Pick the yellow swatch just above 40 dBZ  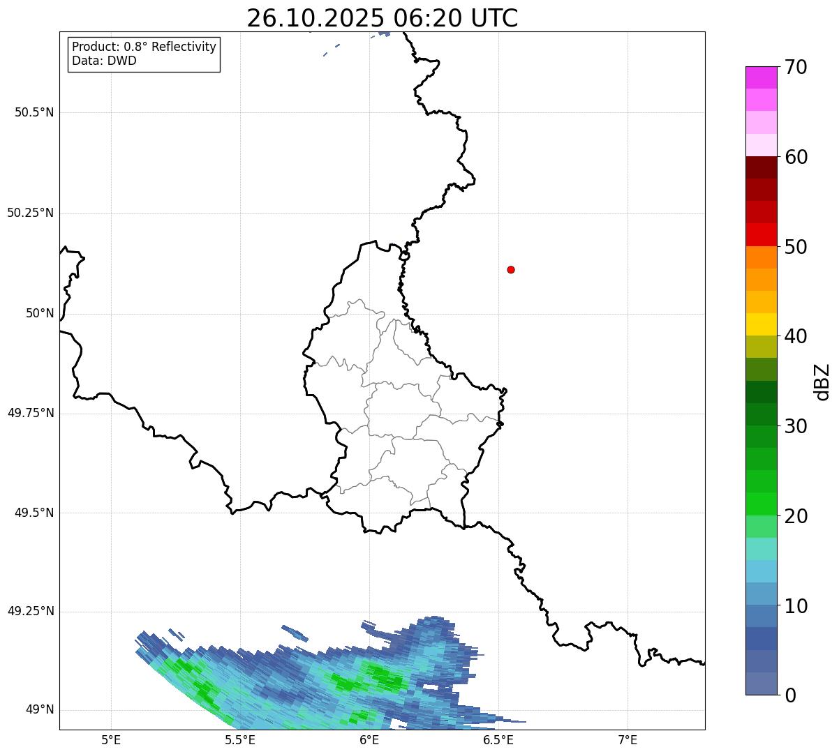coord(761,324)
